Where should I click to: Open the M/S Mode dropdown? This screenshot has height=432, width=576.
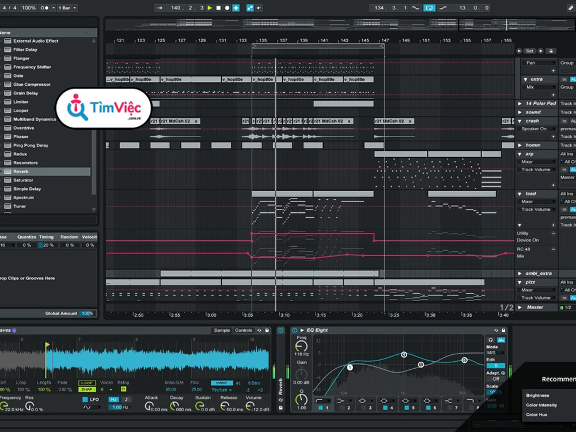point(495,353)
